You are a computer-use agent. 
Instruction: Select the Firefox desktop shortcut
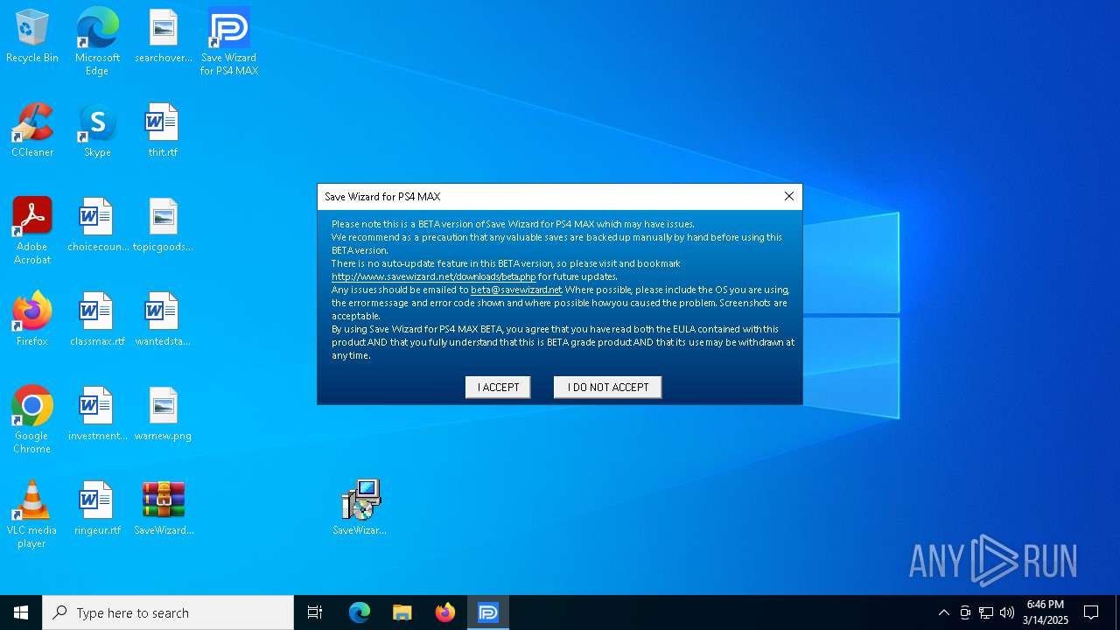pos(32,320)
